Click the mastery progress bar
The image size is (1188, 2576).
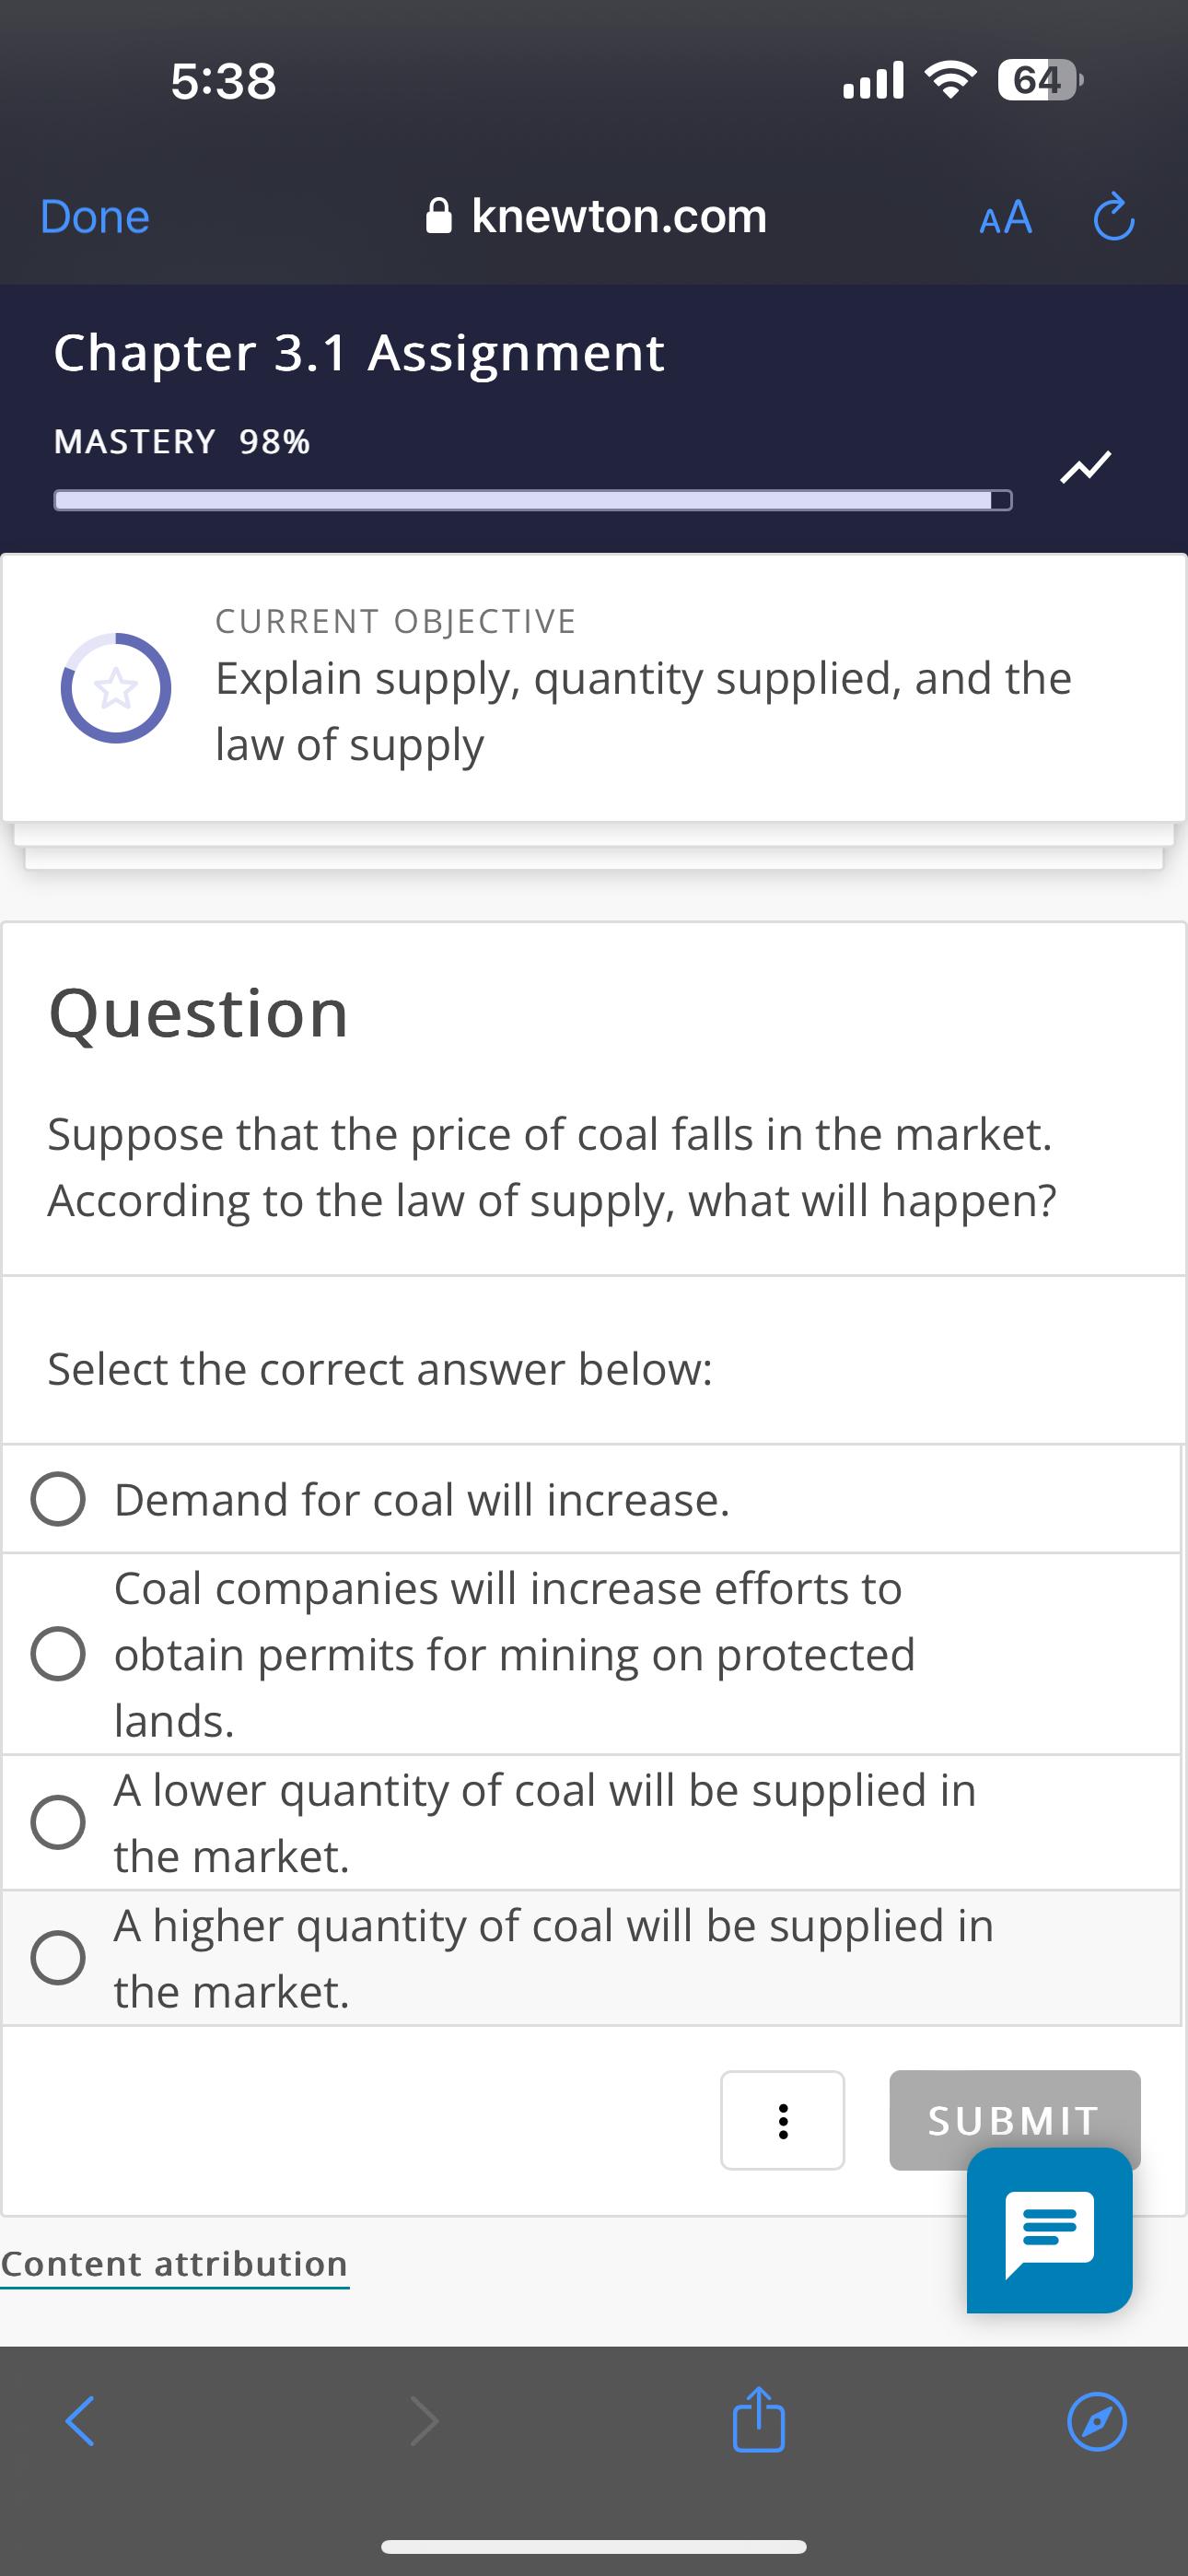click(x=532, y=500)
